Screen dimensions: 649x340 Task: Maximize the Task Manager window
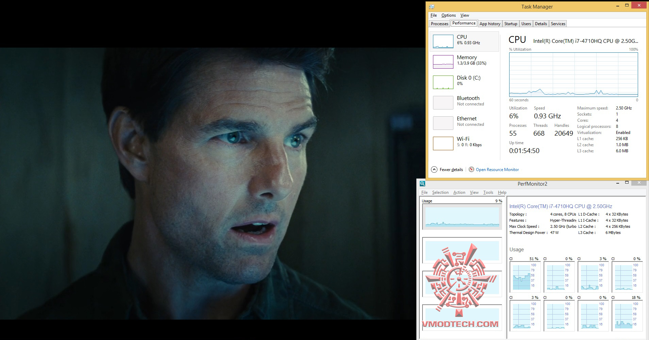point(627,6)
